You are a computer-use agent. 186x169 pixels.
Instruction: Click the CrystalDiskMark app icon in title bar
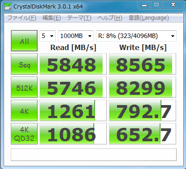(8, 6)
